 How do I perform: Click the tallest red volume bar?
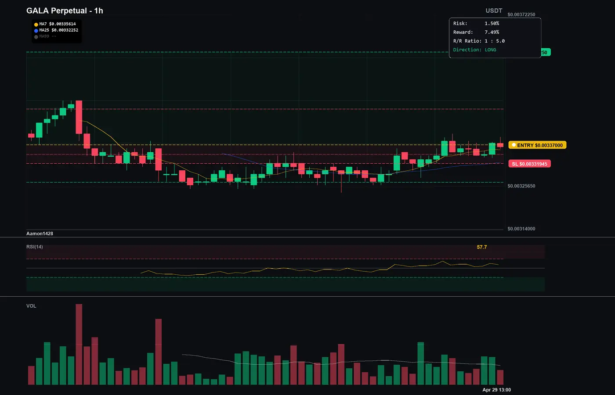point(79,345)
